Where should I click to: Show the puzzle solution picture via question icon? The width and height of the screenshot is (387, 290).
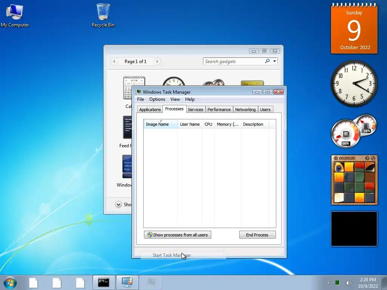click(x=367, y=158)
